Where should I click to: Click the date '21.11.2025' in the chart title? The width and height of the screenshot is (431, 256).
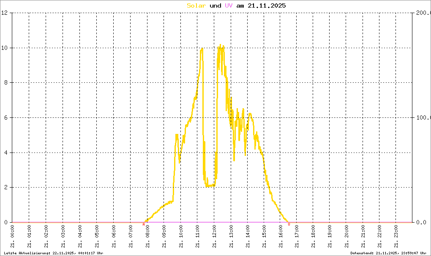point(267,5)
